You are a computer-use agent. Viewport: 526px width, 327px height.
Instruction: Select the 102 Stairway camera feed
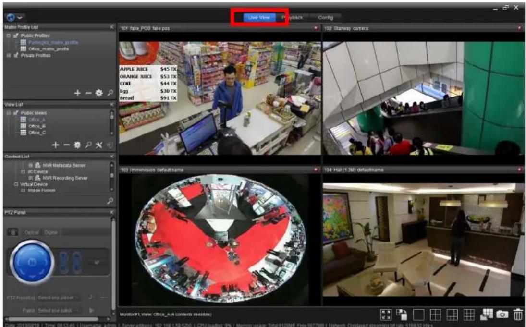(423, 98)
